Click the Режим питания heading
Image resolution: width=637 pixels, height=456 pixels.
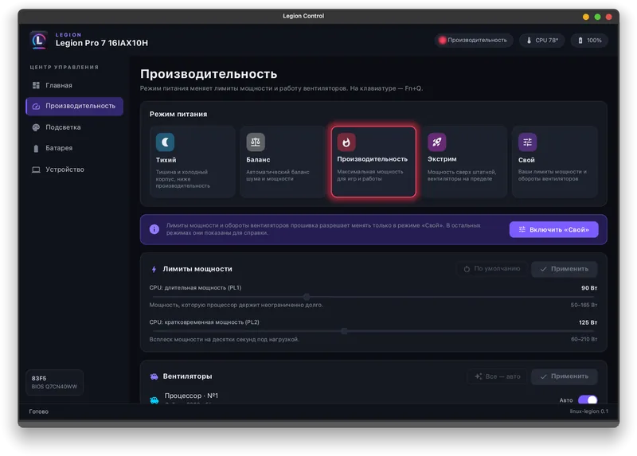(x=178, y=114)
